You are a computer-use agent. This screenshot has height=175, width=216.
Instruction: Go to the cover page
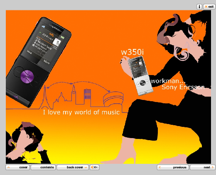click(17, 167)
